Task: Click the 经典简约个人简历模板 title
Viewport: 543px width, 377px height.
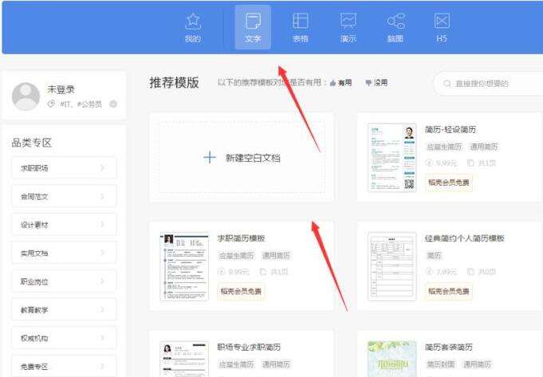Action: pos(465,238)
